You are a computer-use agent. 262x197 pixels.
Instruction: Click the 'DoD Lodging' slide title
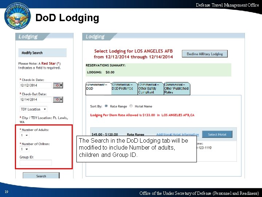click(x=67, y=18)
